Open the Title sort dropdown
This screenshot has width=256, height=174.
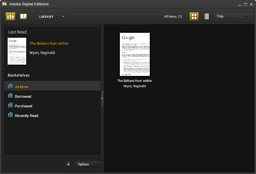[232, 17]
